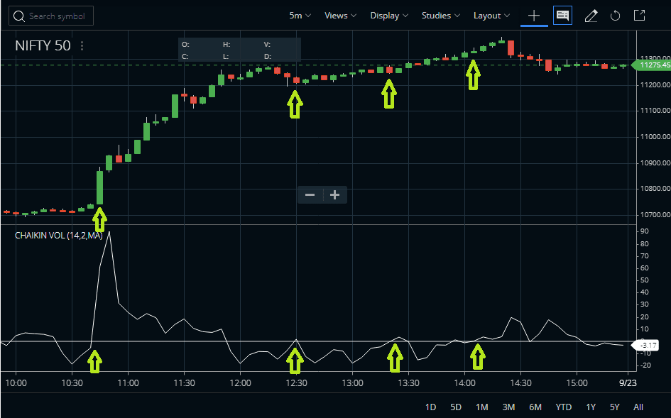Select the 1Y range
Image resolution: width=671 pixels, height=418 pixels.
[x=591, y=407]
